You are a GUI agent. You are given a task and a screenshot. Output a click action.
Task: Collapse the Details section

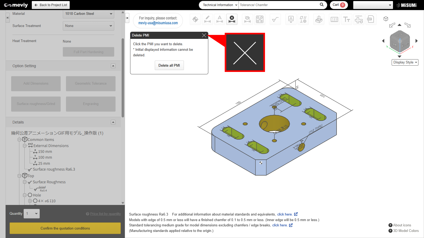tap(113, 122)
